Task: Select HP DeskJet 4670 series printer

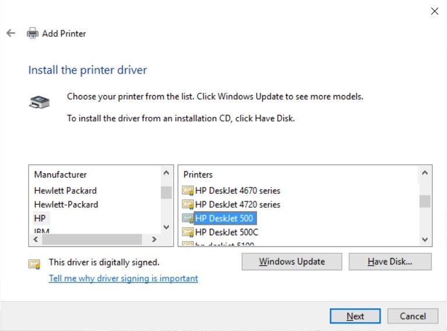Action: (x=238, y=190)
